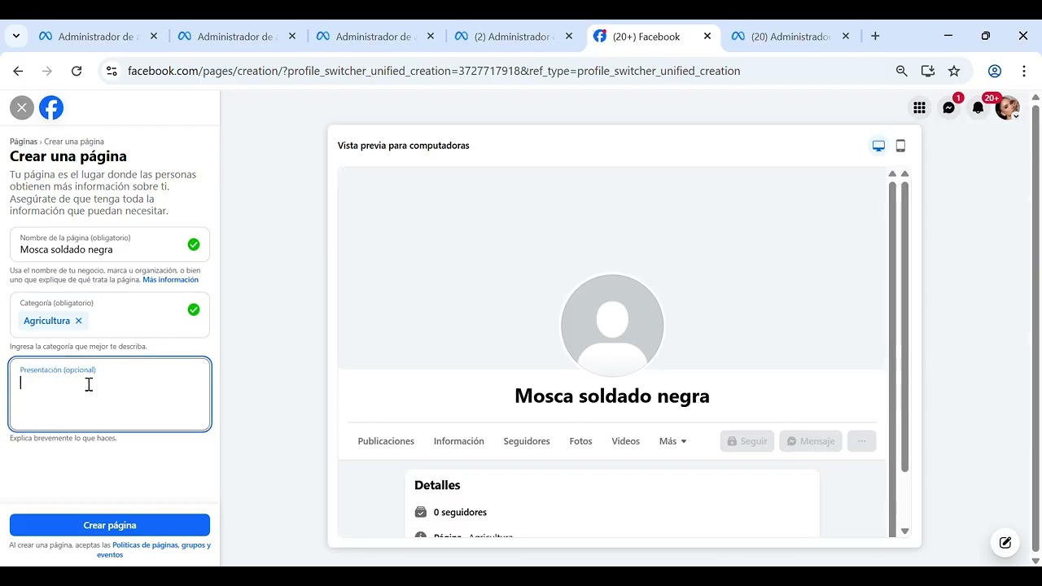
Task: Select the Videos preview tab
Action: pyautogui.click(x=626, y=441)
